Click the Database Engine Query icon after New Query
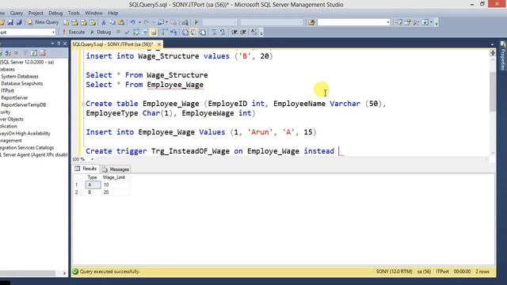The width and height of the screenshot is (507, 285). click(x=67, y=22)
